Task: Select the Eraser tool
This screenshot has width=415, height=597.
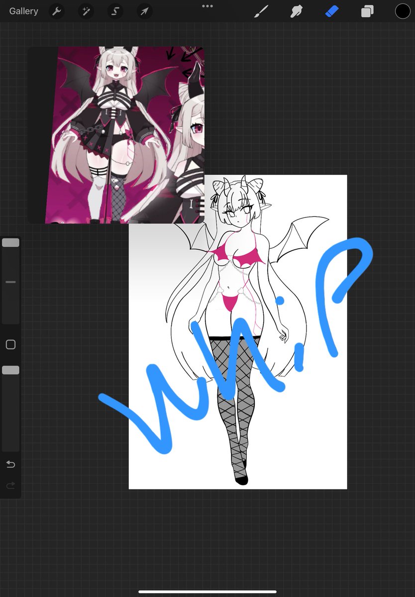Action: click(332, 11)
